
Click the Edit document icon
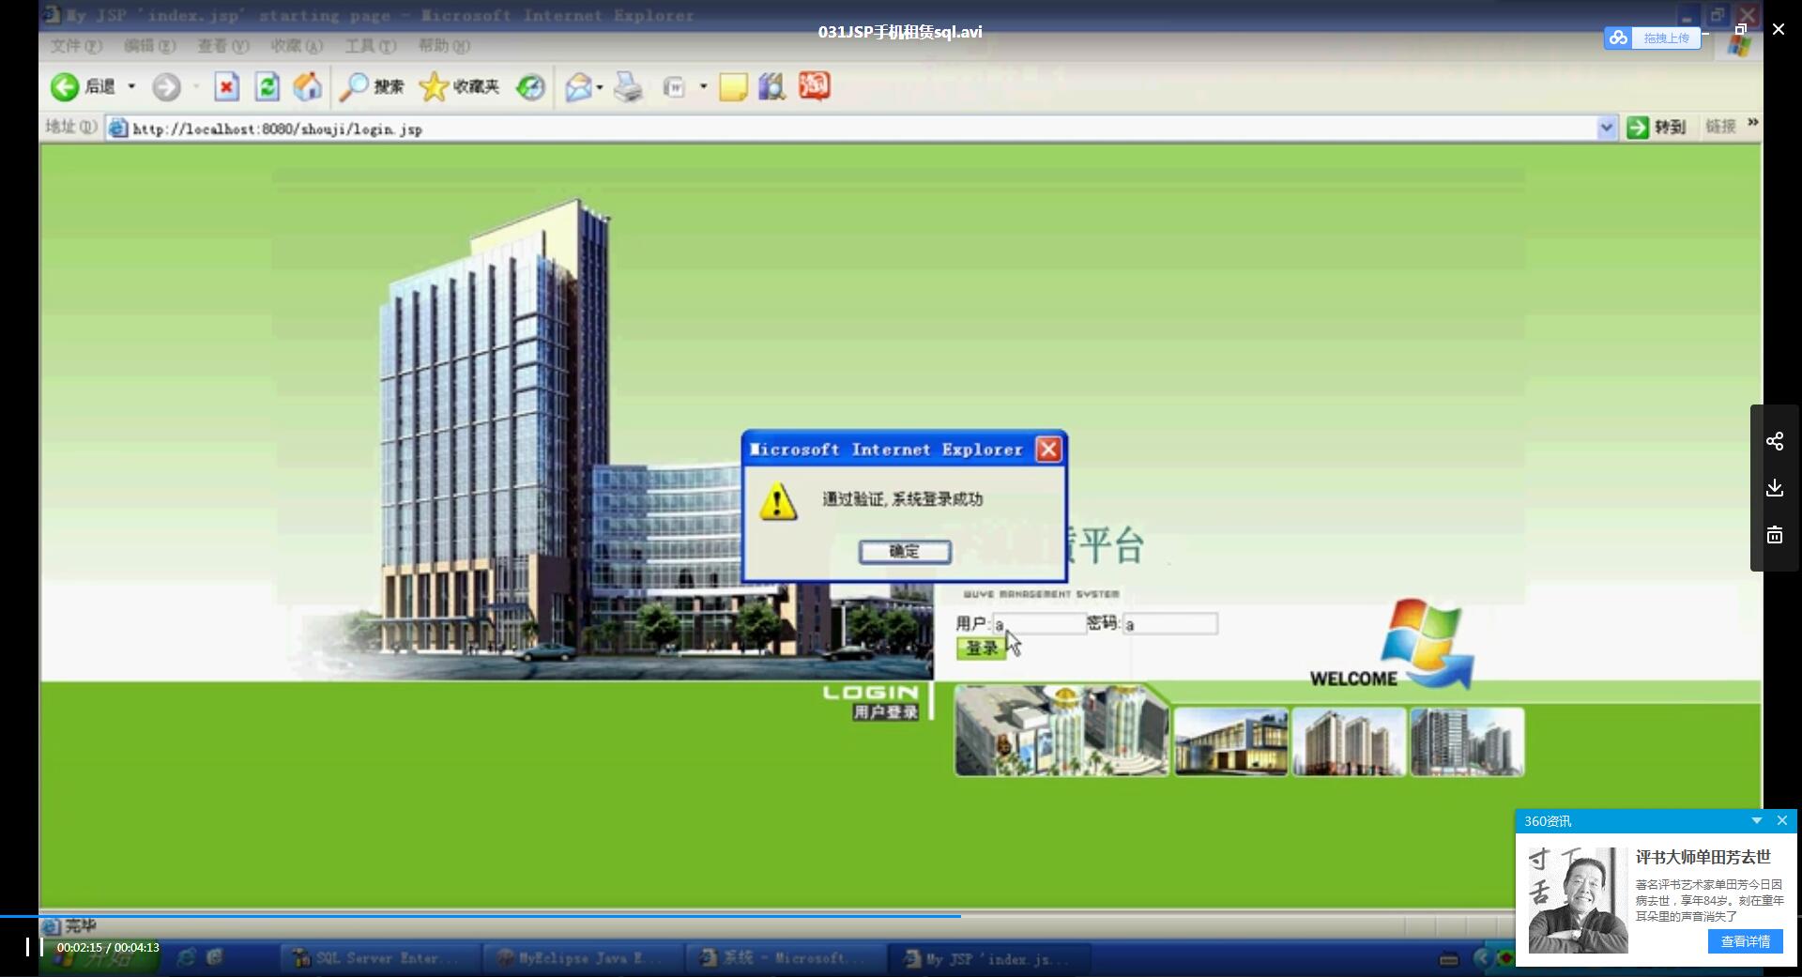click(674, 87)
